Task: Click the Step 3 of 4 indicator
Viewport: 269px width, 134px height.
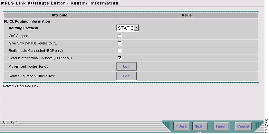Action: pyautogui.click(x=11, y=123)
